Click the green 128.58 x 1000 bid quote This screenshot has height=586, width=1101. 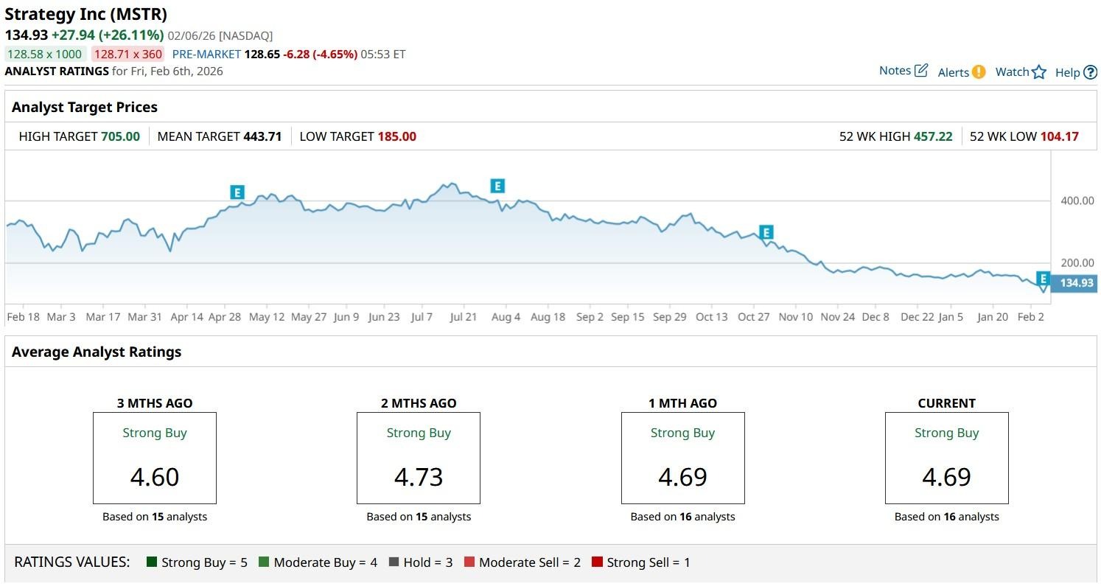[x=45, y=54]
